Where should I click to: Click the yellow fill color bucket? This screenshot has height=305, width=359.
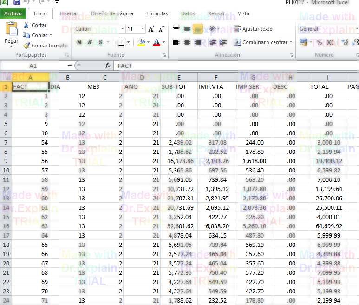[x=141, y=42]
